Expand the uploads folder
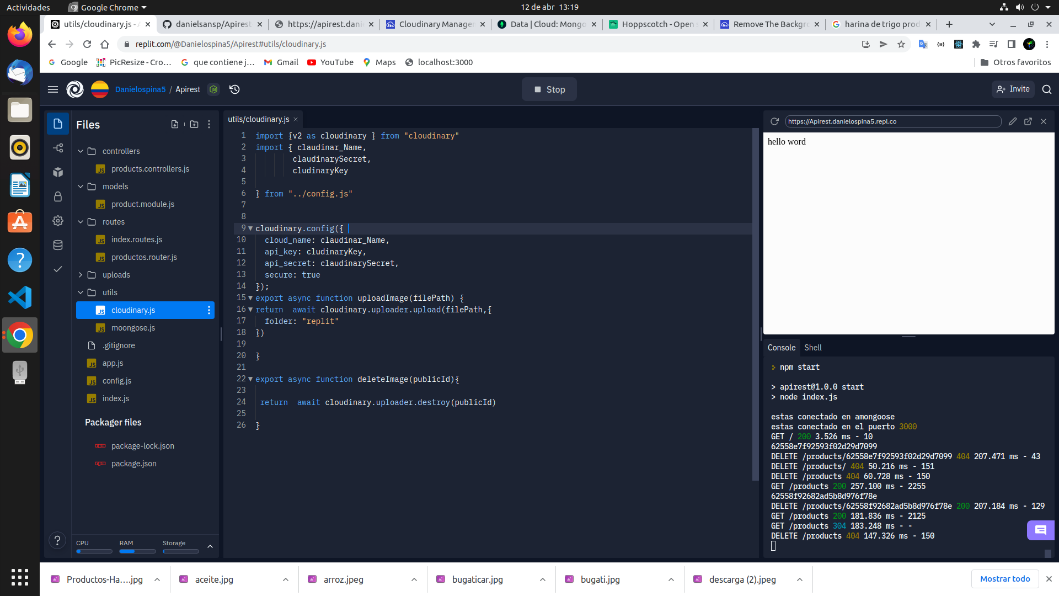The image size is (1059, 596). click(81, 274)
